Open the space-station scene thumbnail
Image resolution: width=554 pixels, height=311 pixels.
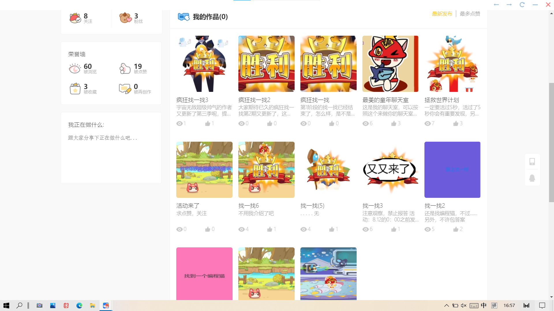pyautogui.click(x=328, y=274)
